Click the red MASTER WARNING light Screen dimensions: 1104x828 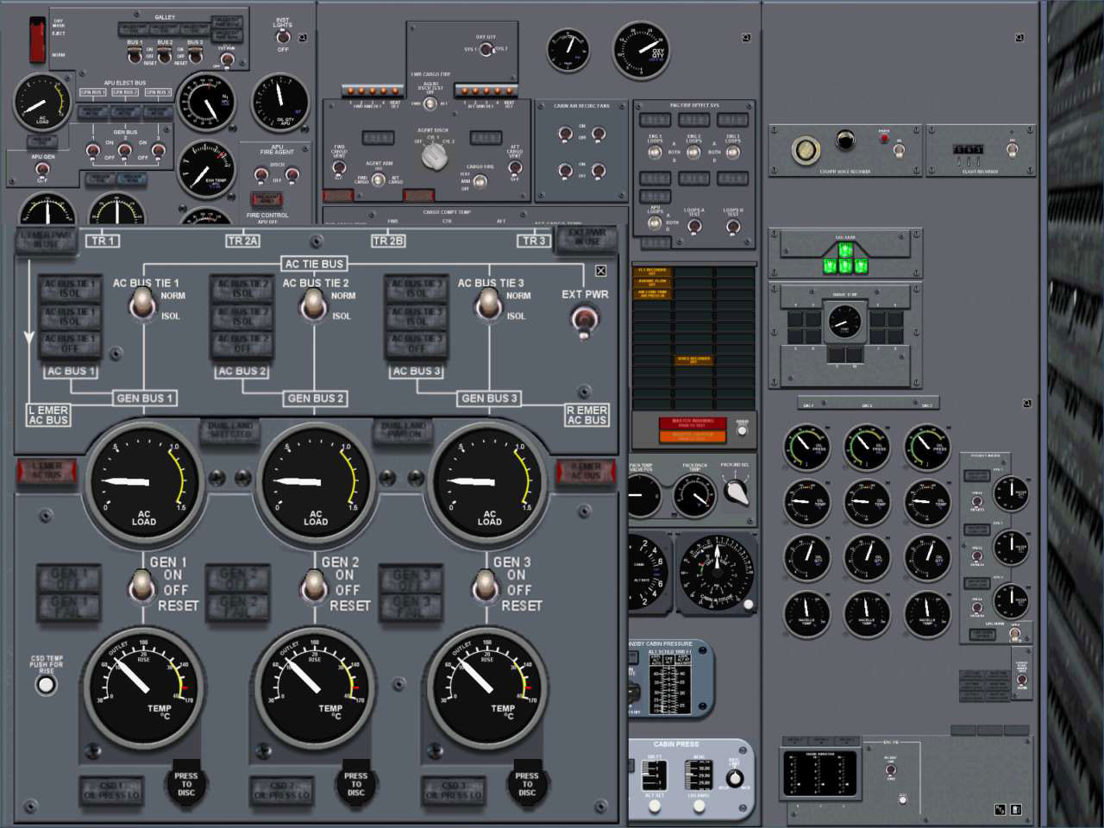[693, 423]
